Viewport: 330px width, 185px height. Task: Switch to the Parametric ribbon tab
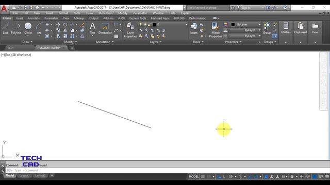click(52, 18)
